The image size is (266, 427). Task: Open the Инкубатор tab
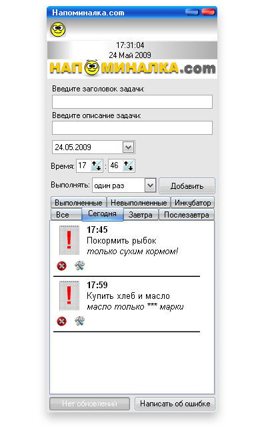pyautogui.click(x=193, y=203)
